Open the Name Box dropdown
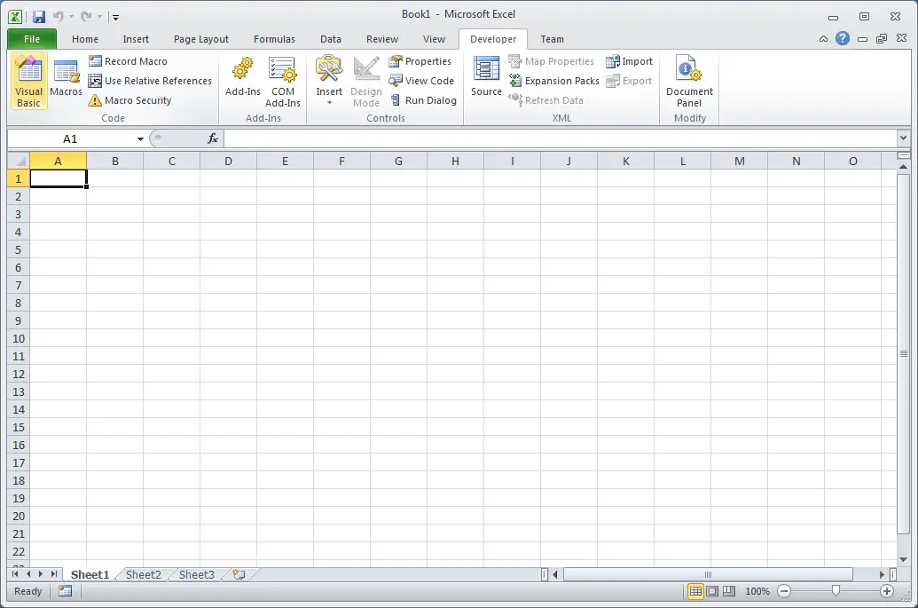 pos(140,138)
